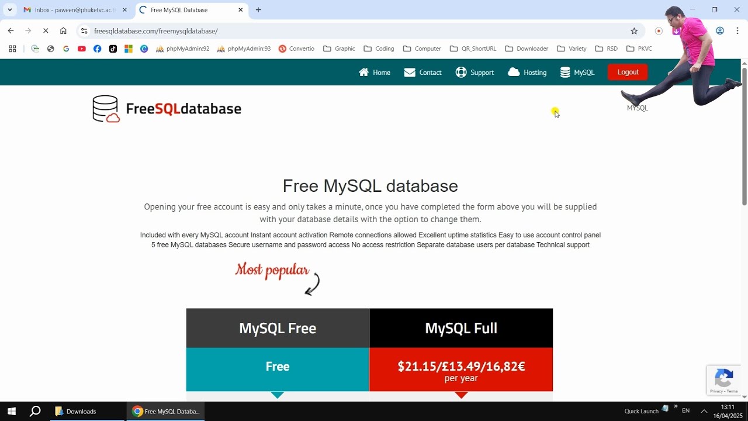Open Windows taskbar search
This screenshot has height=421, width=748.
[x=35, y=411]
